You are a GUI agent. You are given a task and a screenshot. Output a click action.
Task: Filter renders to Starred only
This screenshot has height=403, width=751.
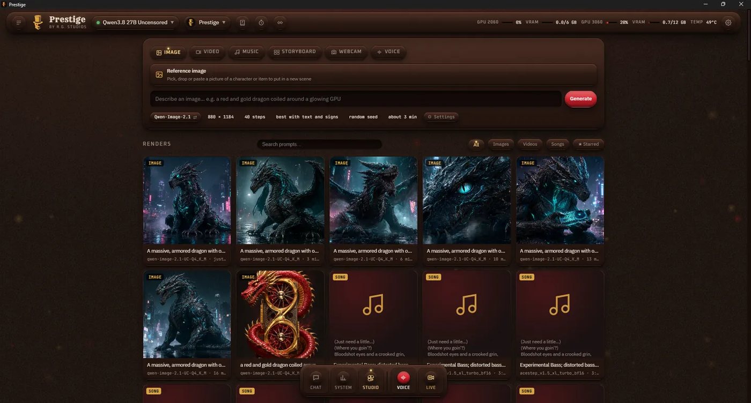tap(588, 144)
